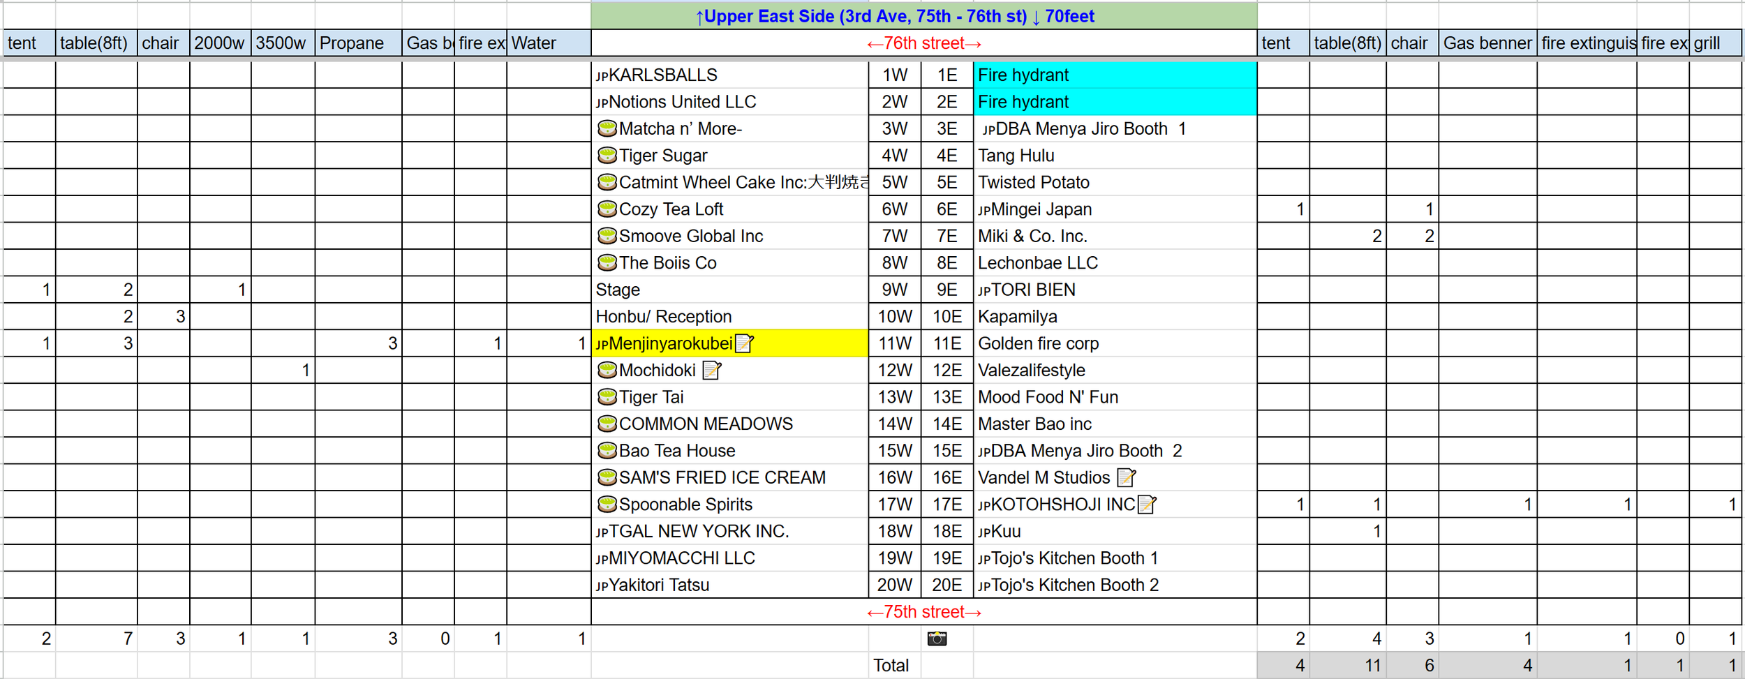This screenshot has width=1745, height=679.
Task: Open the note icon beside Vandel M Studios
Action: [x=1126, y=477]
